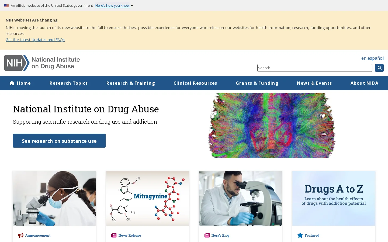Open the Mitragynine molecule image

(x=147, y=198)
